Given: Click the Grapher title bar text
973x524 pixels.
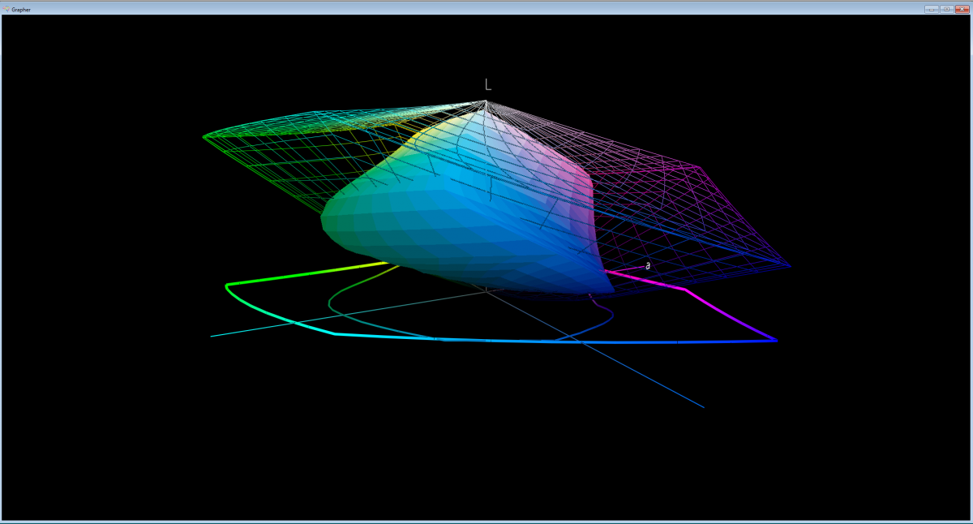Looking at the screenshot, I should pos(21,9).
